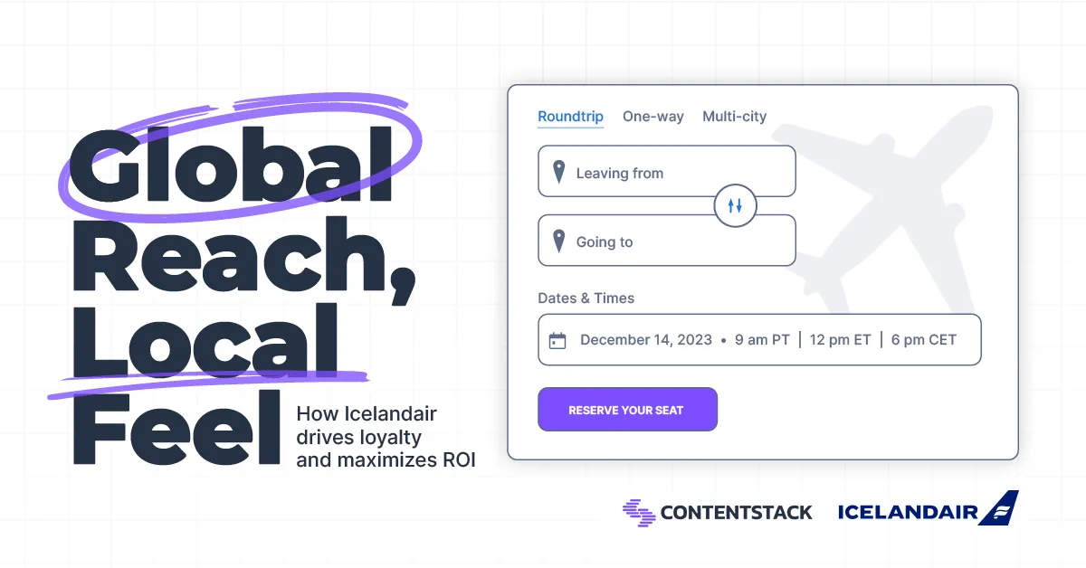The width and height of the screenshot is (1086, 568).
Task: Choose the 6 pm CET time
Action: (x=923, y=340)
